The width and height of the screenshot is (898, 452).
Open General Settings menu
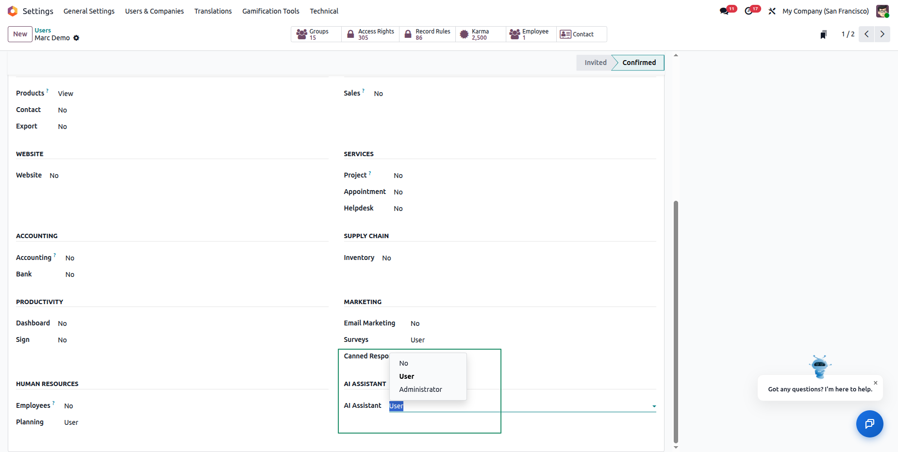[89, 11]
